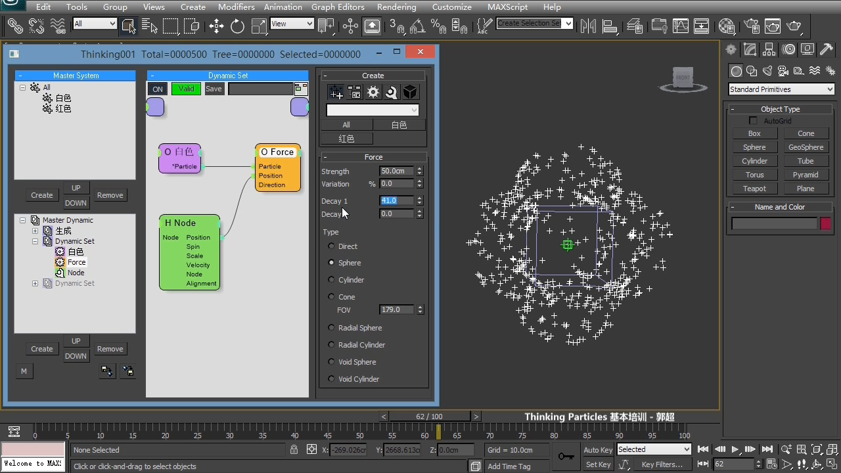Open the Standard Primitives dropdown
Viewport: 841px width, 473px height.
pos(781,89)
